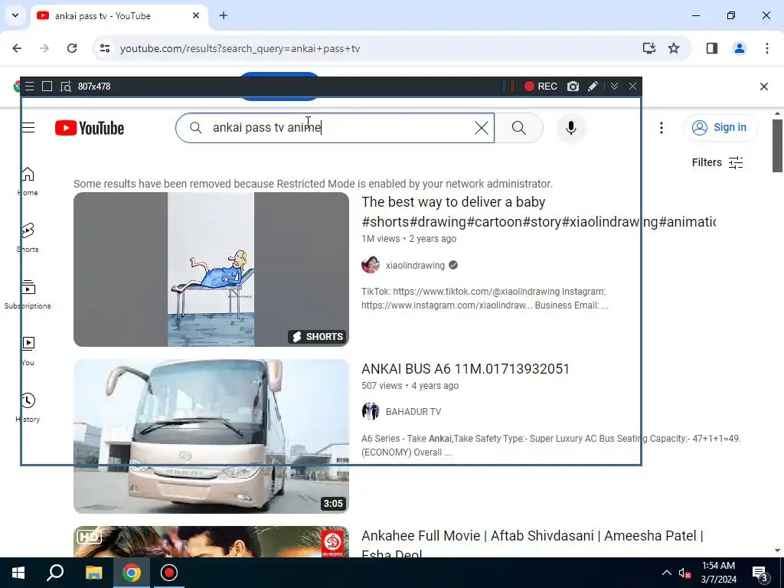Open a new browser tab
784x588 pixels.
point(224,15)
